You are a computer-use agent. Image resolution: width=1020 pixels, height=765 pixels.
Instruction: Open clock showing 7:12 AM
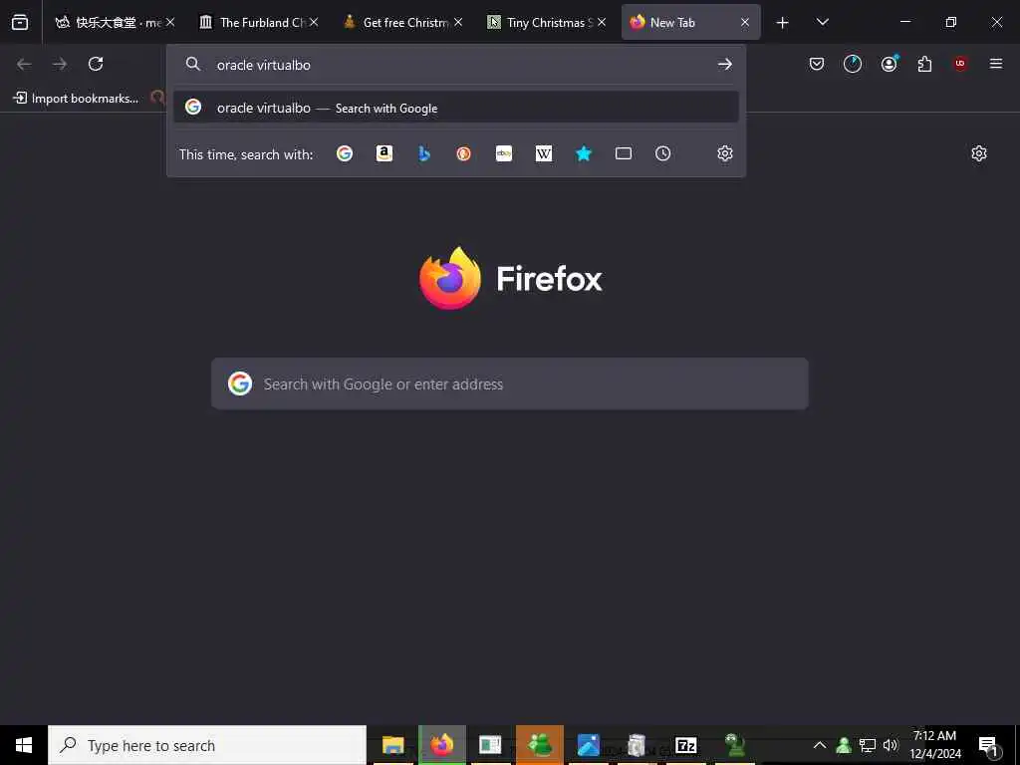tap(935, 745)
